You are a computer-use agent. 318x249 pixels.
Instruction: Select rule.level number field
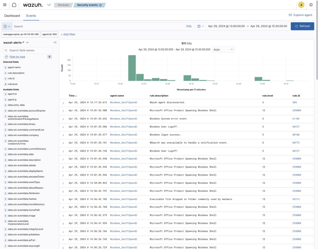[12, 84]
